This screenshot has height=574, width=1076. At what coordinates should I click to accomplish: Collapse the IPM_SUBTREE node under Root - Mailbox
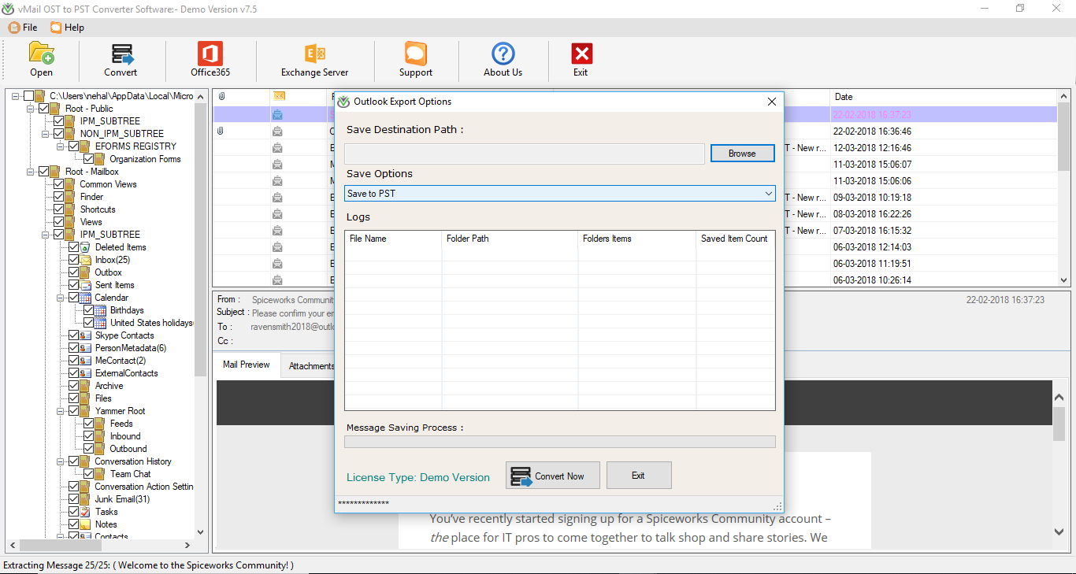(x=46, y=235)
